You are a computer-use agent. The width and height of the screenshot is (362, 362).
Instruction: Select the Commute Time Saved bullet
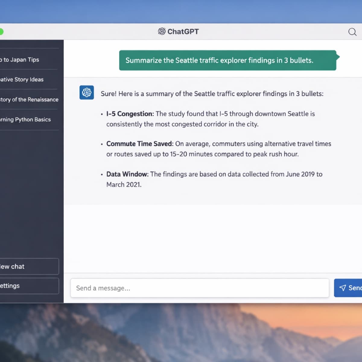tap(218, 149)
